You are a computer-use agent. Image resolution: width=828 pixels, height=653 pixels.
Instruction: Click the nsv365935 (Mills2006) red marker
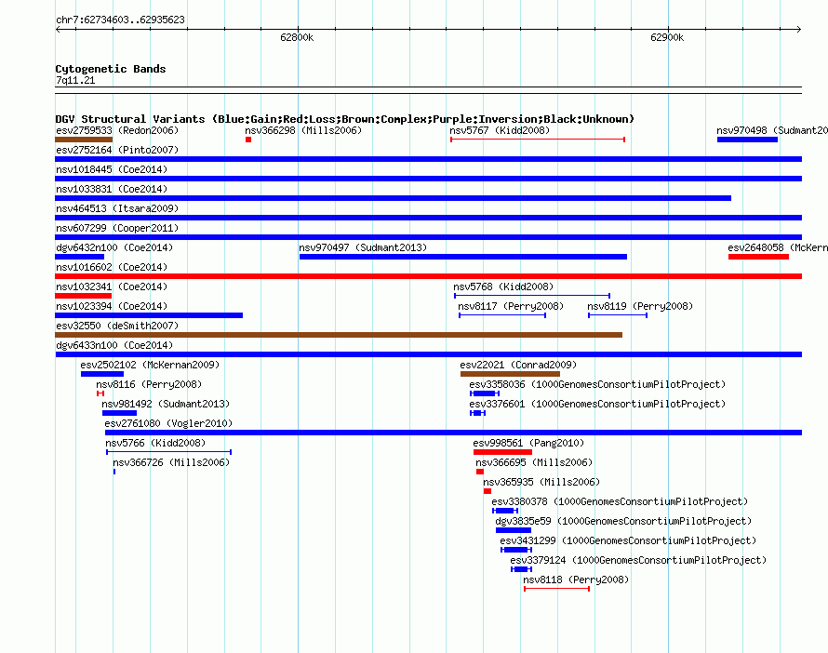click(x=487, y=491)
